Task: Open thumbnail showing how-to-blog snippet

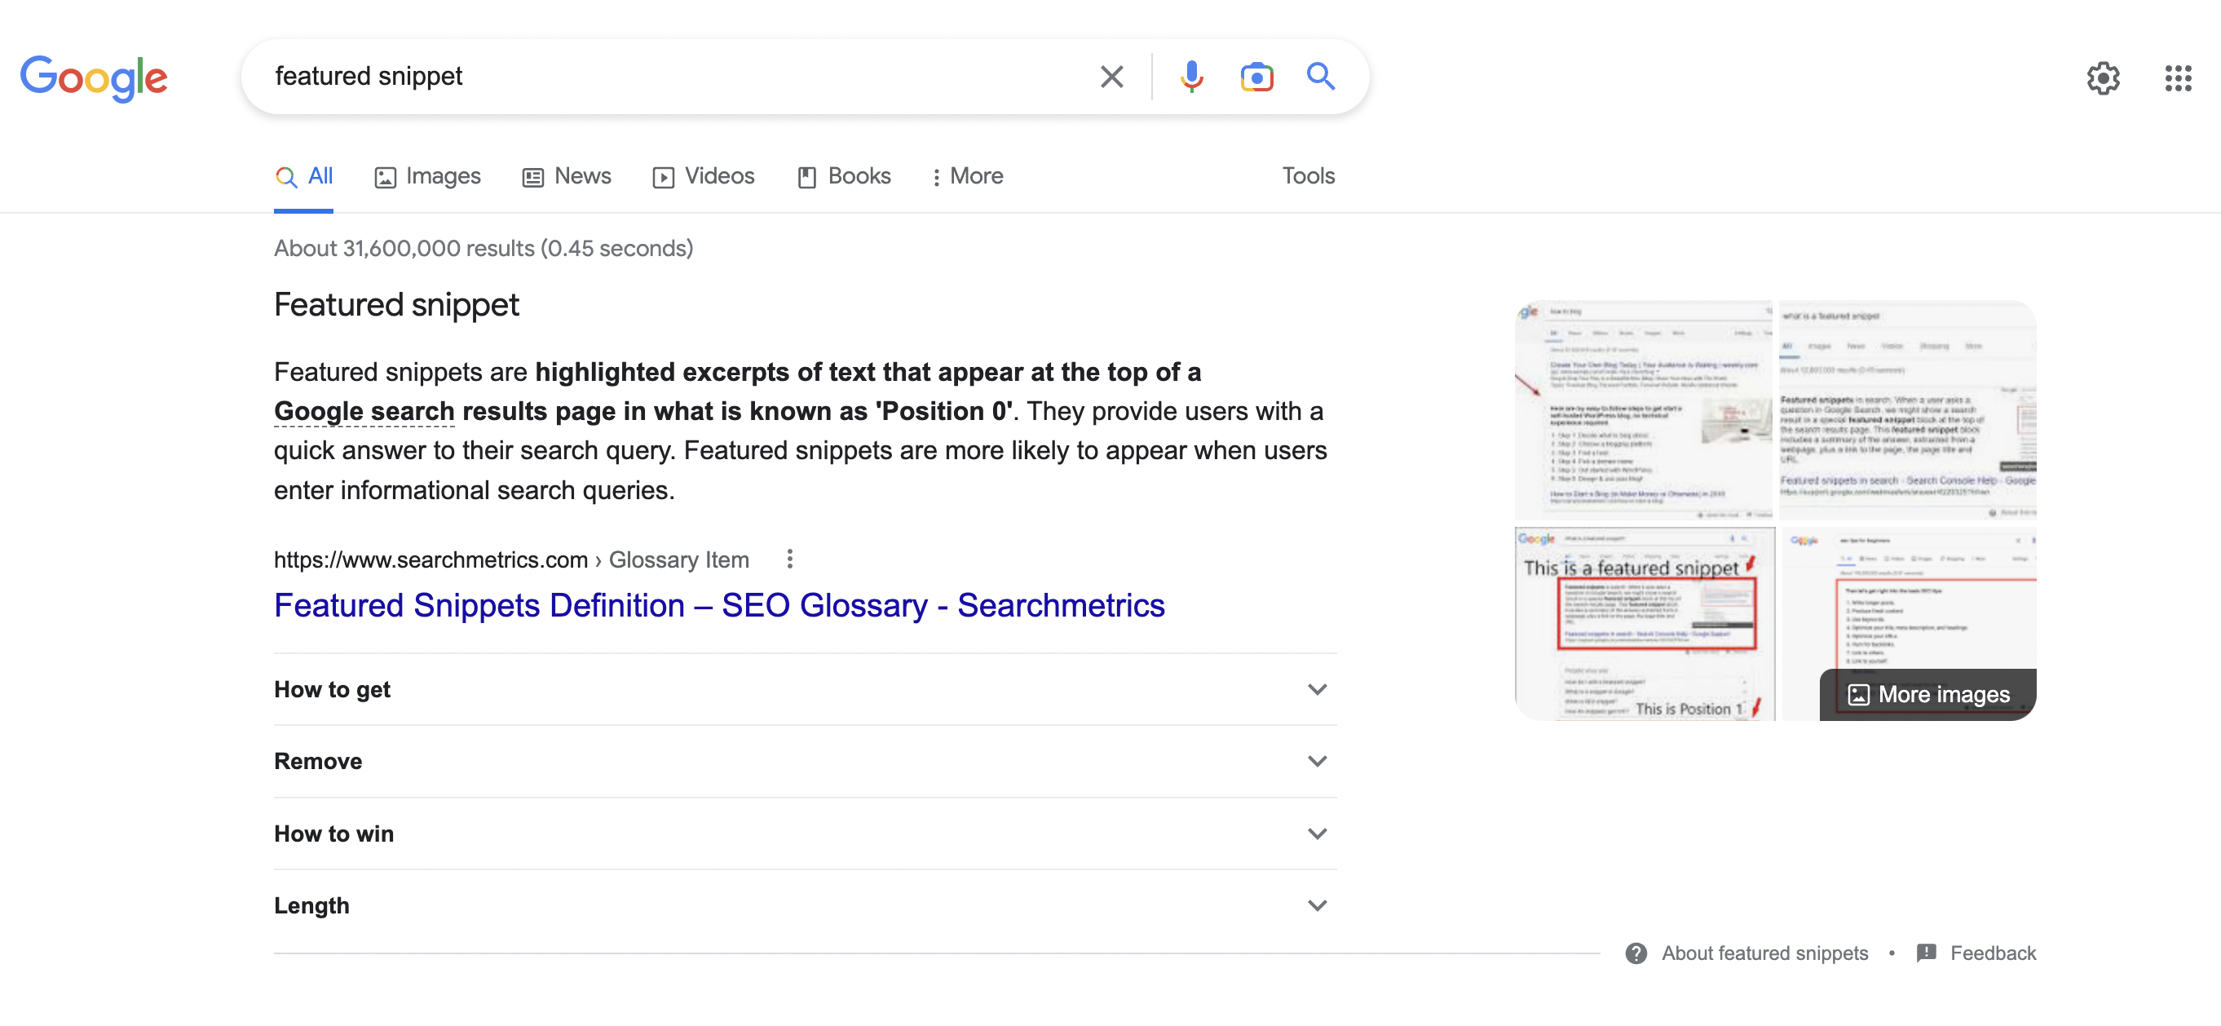Action: [x=1644, y=409]
